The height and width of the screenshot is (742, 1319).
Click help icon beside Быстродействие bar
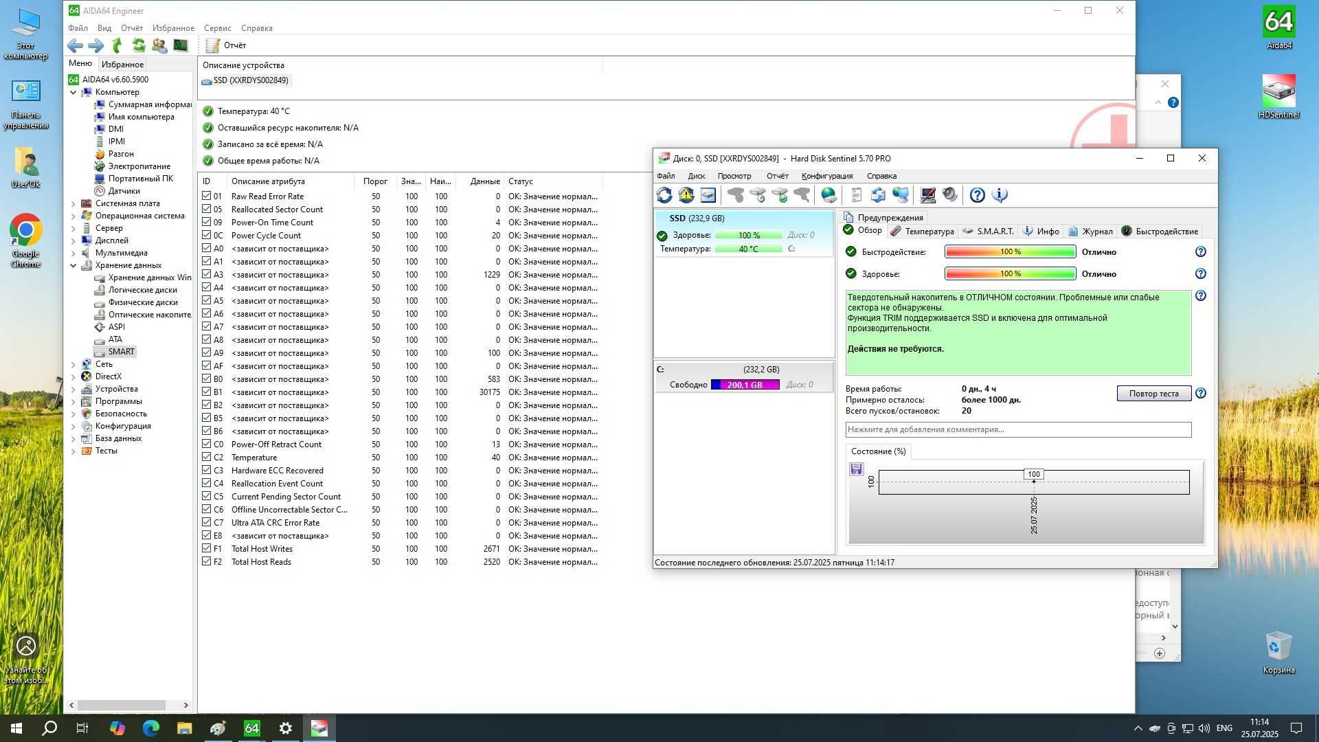pyautogui.click(x=1201, y=252)
